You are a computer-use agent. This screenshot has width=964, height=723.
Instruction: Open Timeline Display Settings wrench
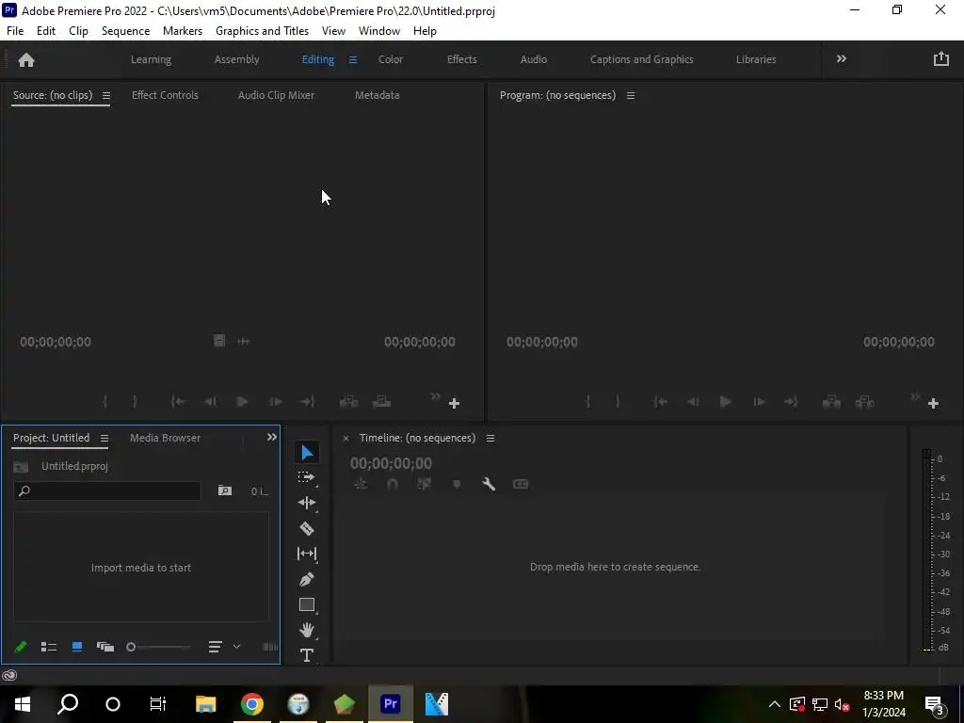tap(489, 484)
